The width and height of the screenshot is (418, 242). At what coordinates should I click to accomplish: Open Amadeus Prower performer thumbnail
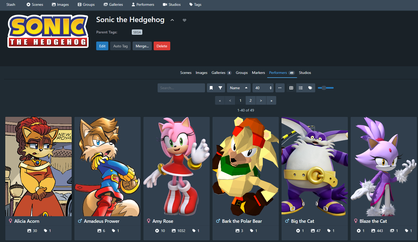[x=108, y=167]
